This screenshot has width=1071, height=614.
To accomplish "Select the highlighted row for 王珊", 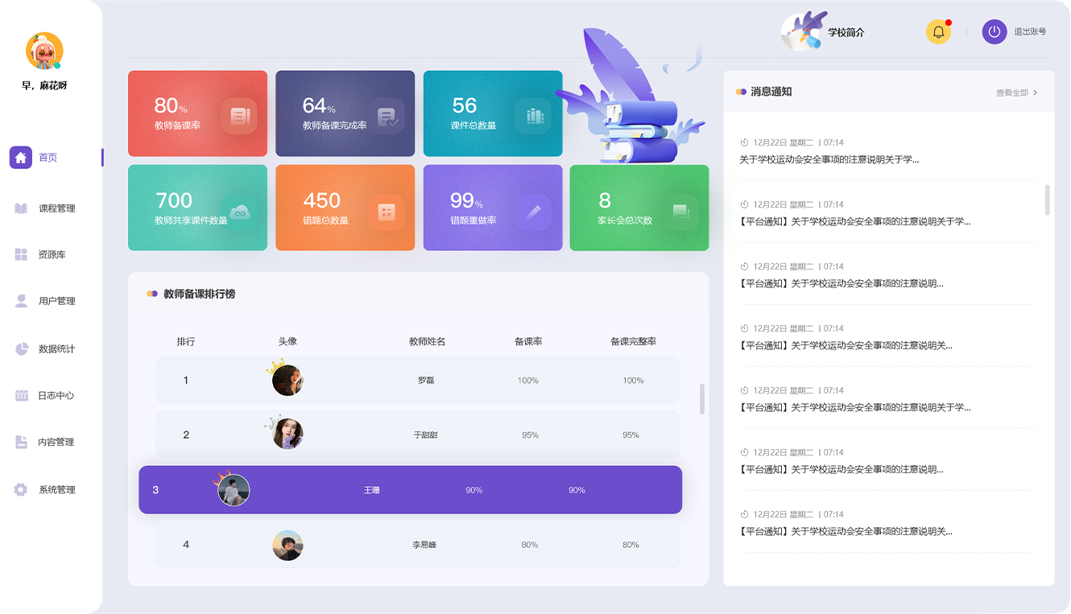I will (x=410, y=490).
